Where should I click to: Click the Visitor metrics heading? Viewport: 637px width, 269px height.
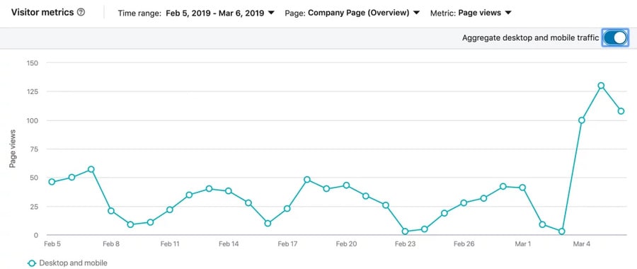coord(42,12)
